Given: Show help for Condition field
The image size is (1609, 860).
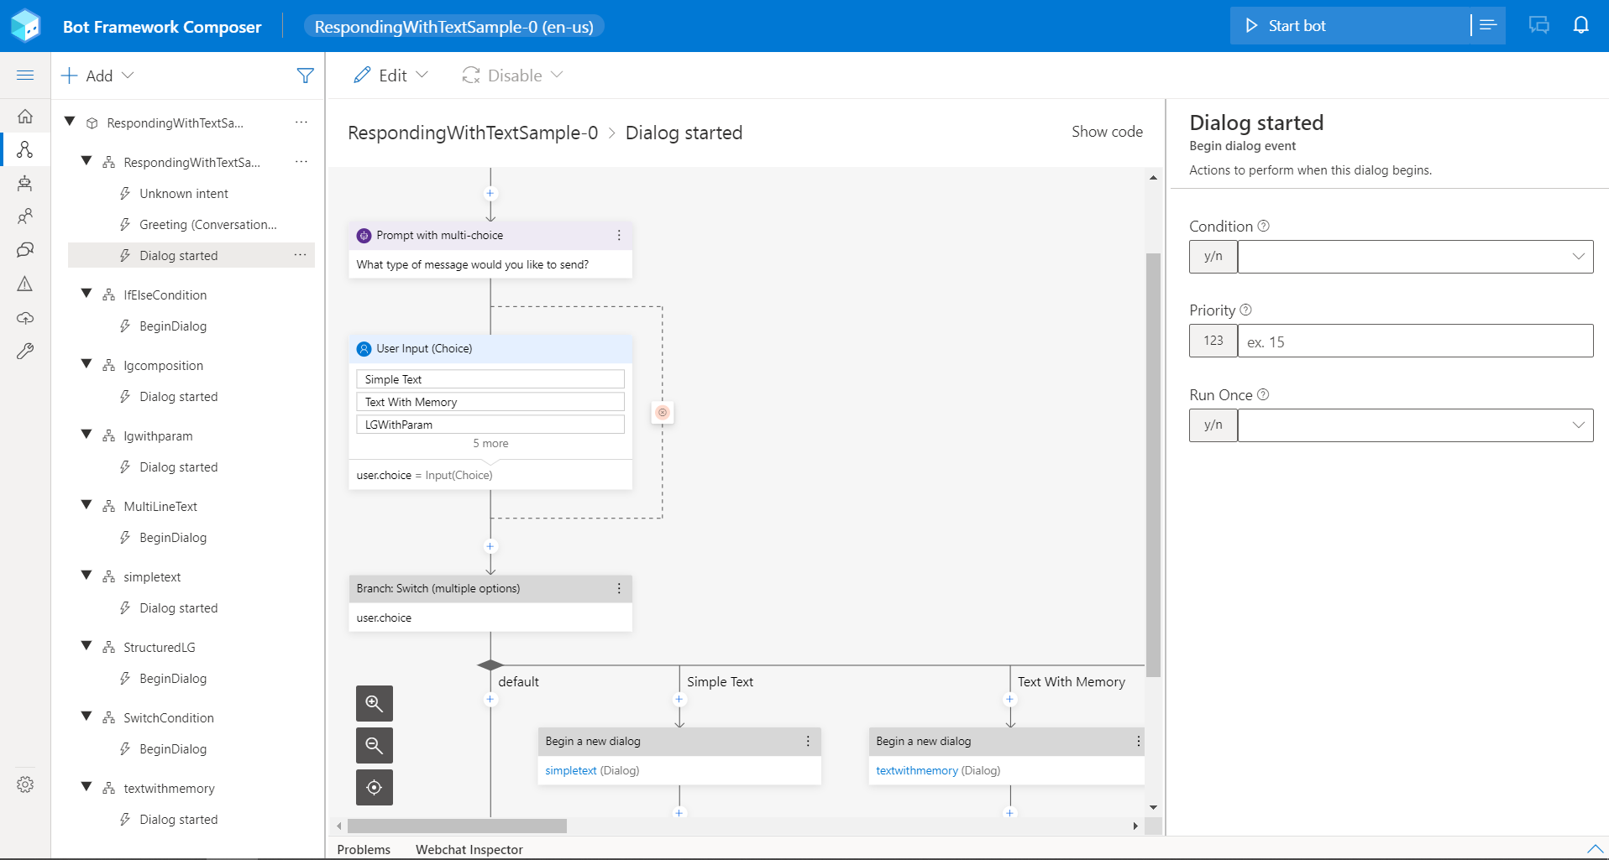Looking at the screenshot, I should point(1264,226).
